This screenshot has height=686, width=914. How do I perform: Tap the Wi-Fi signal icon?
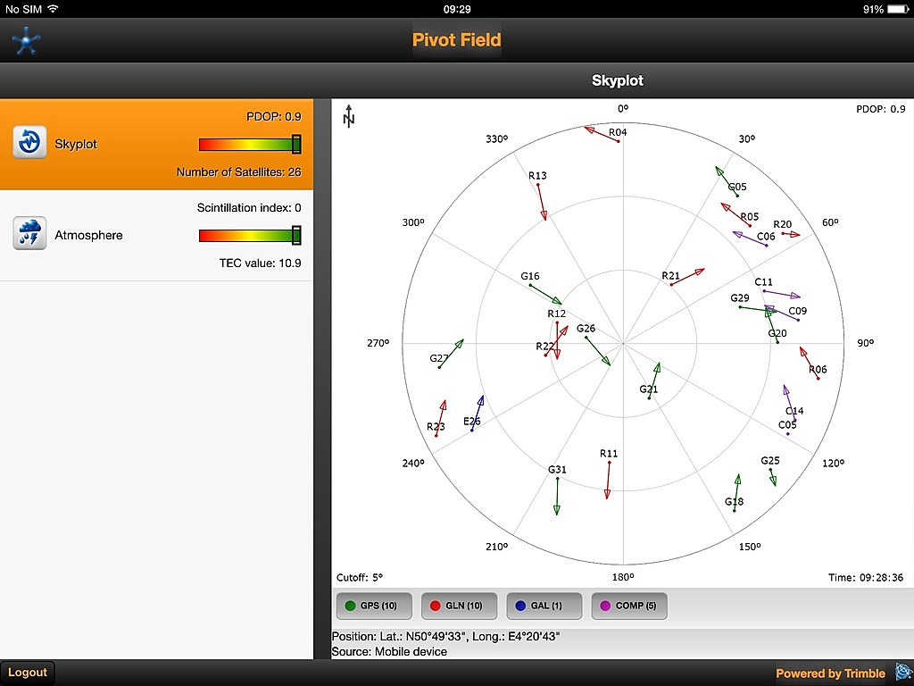pos(53,9)
